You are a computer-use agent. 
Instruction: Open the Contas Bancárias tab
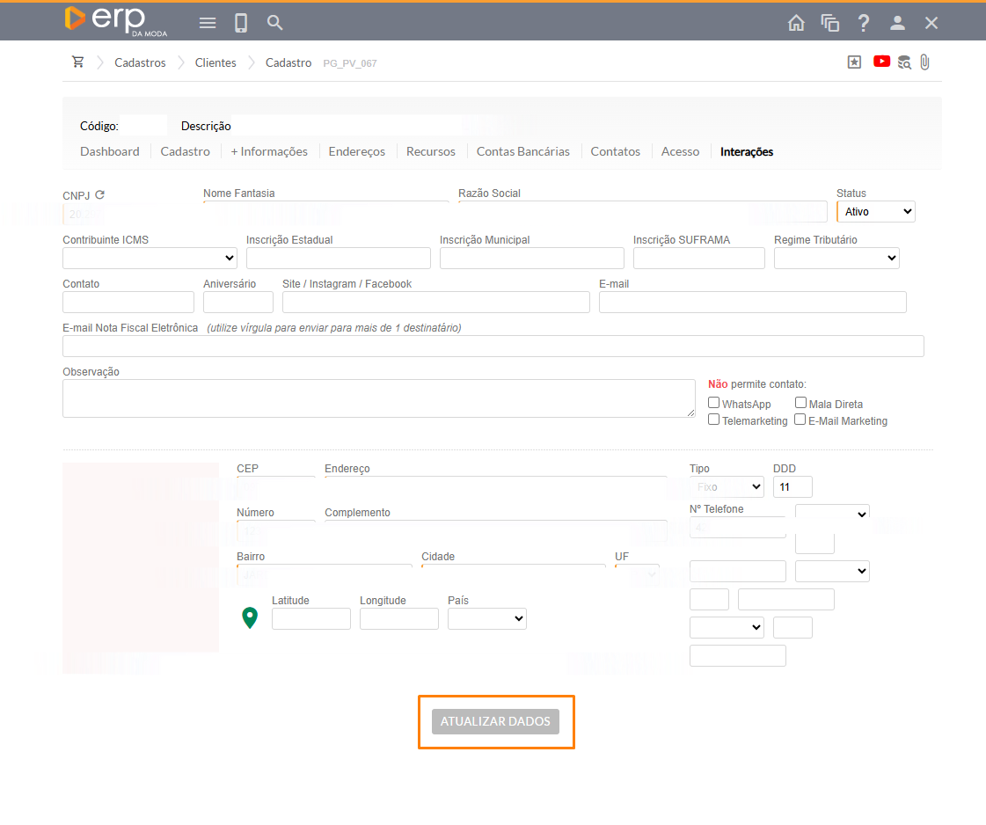[x=522, y=151]
